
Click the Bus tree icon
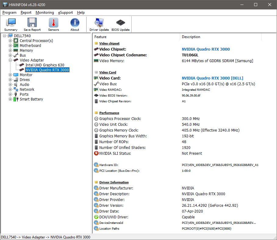(16, 55)
